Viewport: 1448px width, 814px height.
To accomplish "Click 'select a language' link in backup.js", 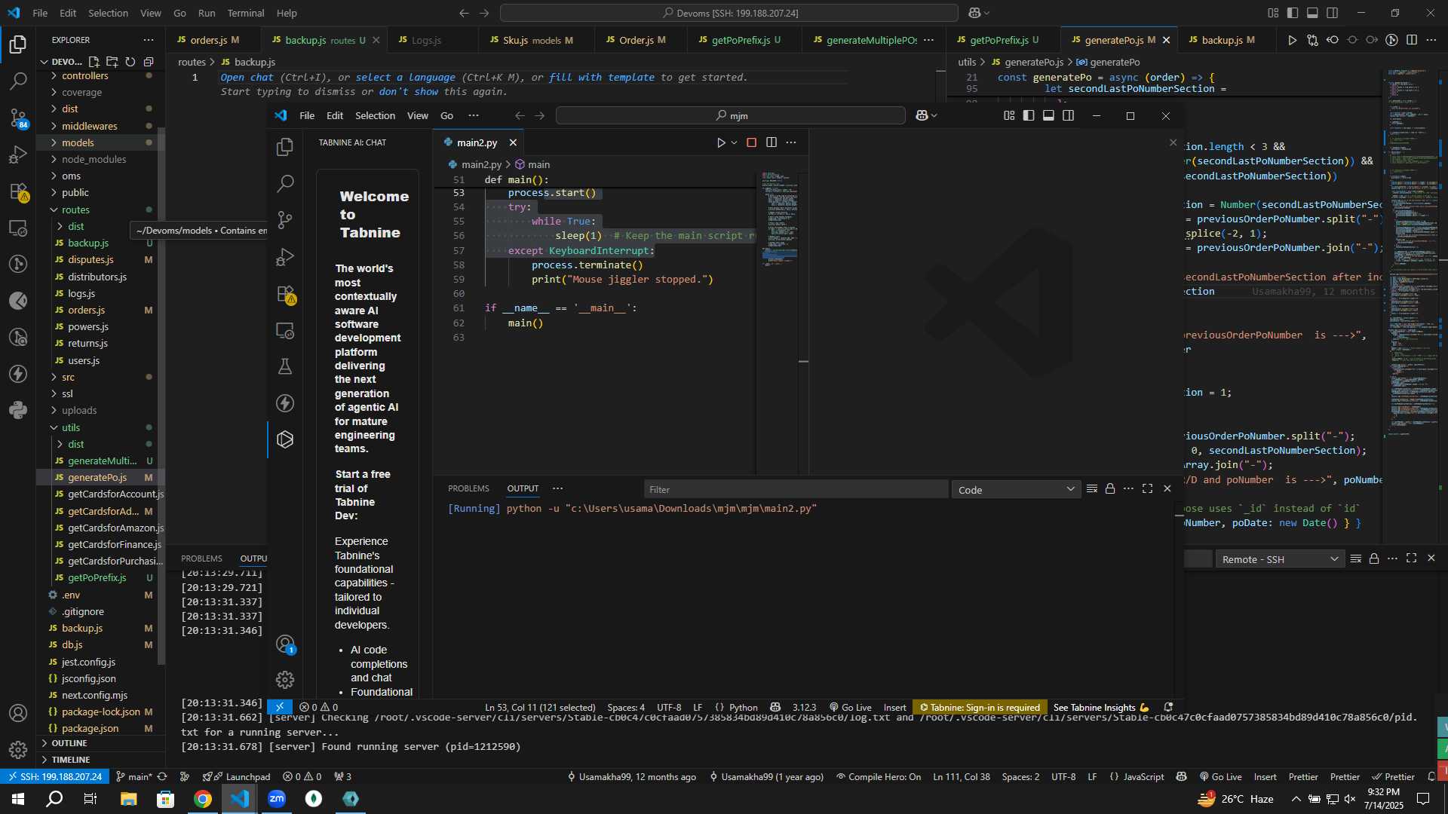I will [x=405, y=78].
